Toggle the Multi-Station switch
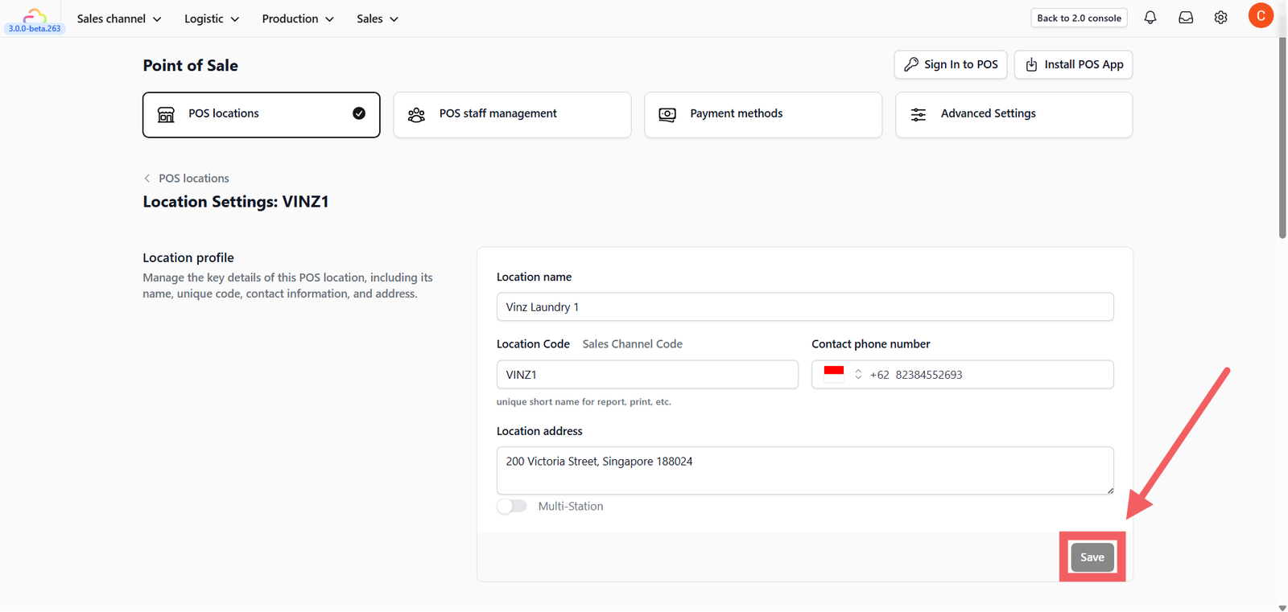The image size is (1288, 612). pyautogui.click(x=512, y=506)
